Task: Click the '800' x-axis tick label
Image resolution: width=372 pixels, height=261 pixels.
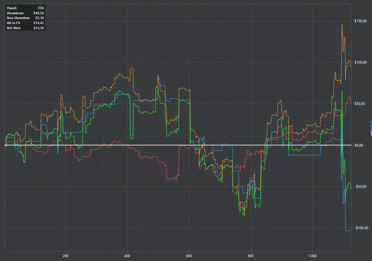Action: coord(250,256)
